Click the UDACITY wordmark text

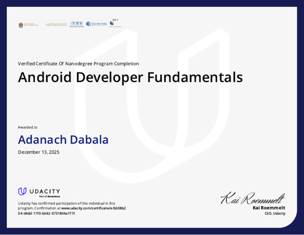click(x=45, y=191)
